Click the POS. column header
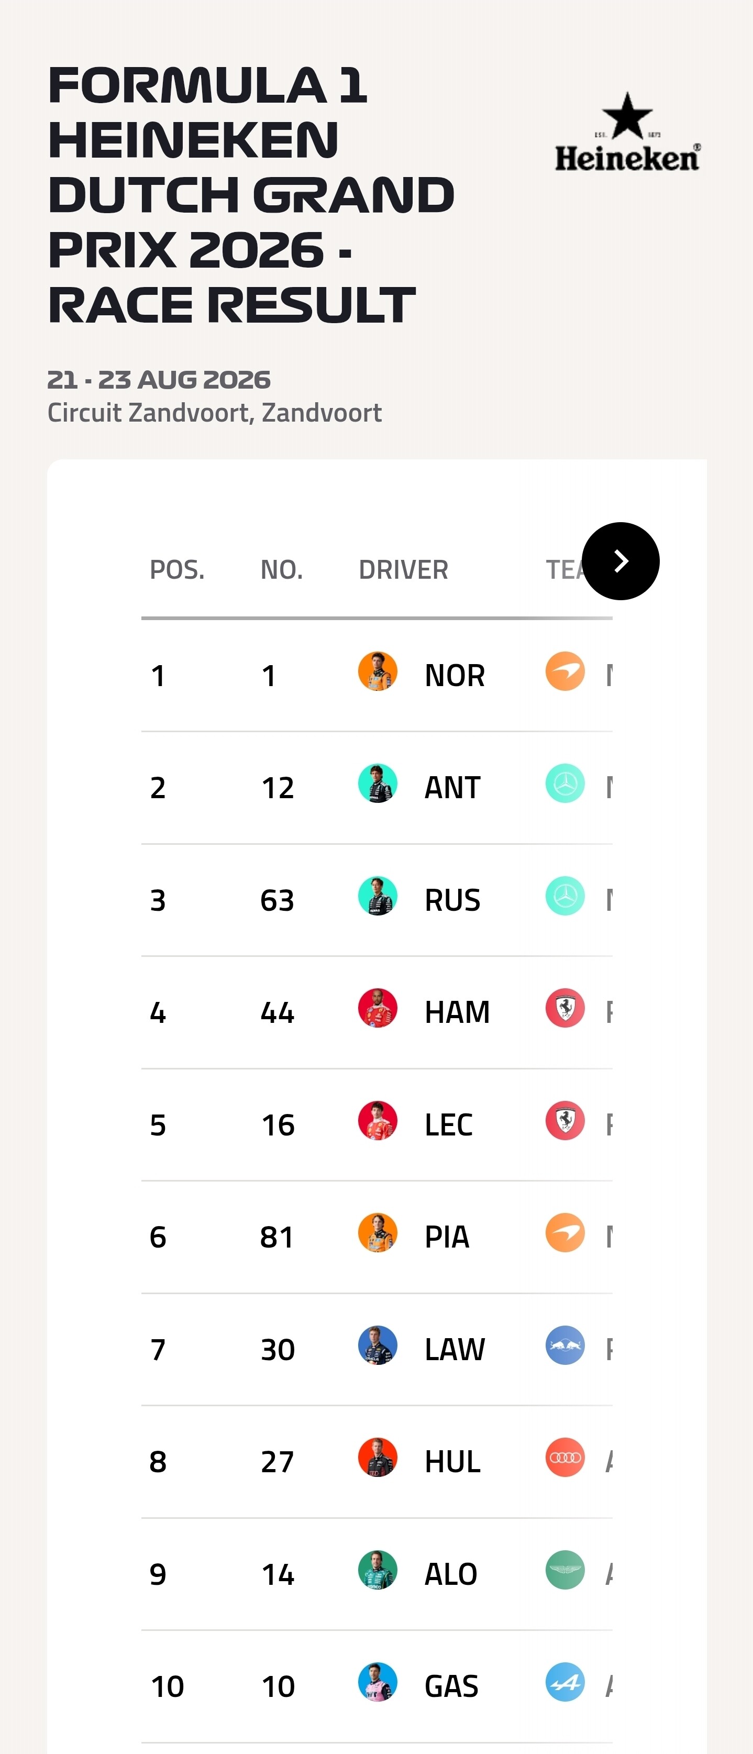This screenshot has width=753, height=1754. (x=177, y=570)
